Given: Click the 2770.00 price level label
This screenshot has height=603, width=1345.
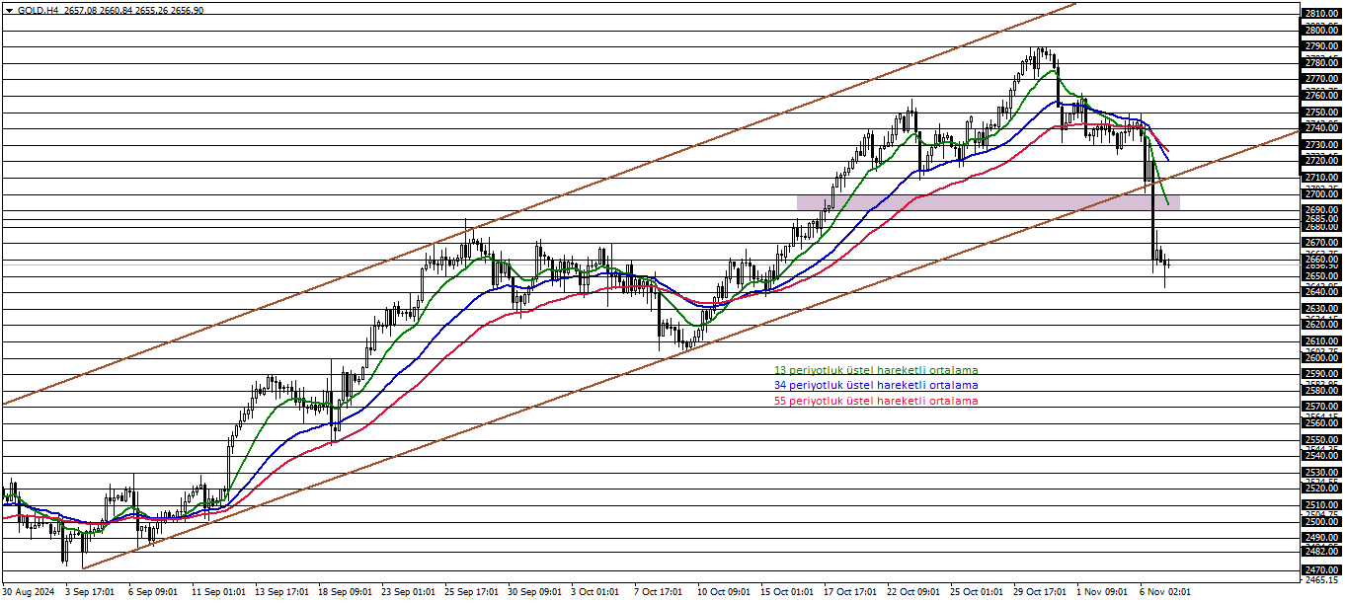Looking at the screenshot, I should (x=1321, y=79).
